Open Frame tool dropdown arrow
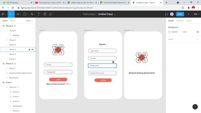201x113 pixels. (x=20, y=14)
